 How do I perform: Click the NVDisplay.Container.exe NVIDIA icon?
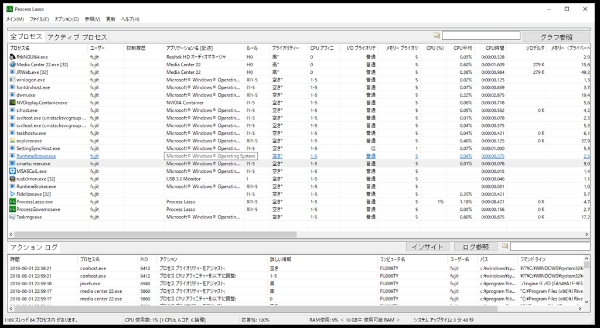coord(12,102)
